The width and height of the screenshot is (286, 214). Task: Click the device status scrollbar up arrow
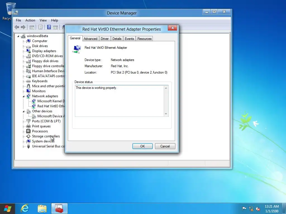point(166,88)
